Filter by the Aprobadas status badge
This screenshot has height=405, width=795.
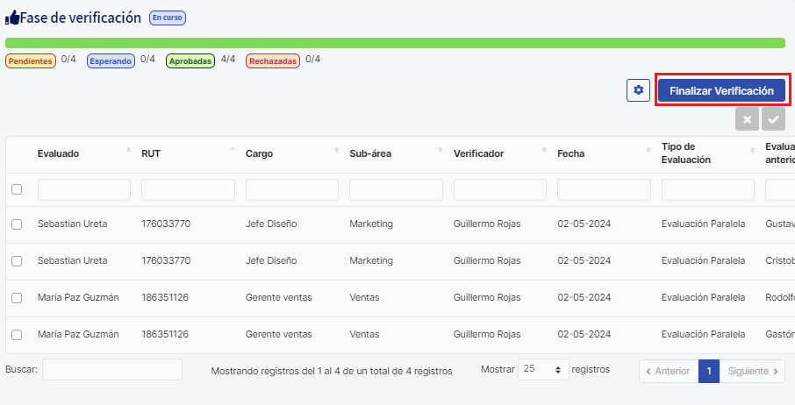[x=190, y=60]
